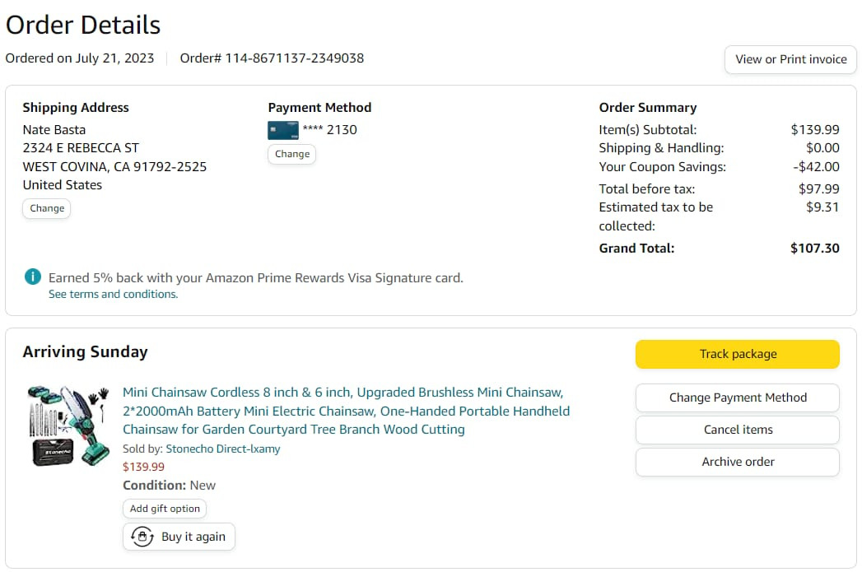Screen dimensions: 862x572
Task: Change the payment card ending 2130
Action: point(292,154)
